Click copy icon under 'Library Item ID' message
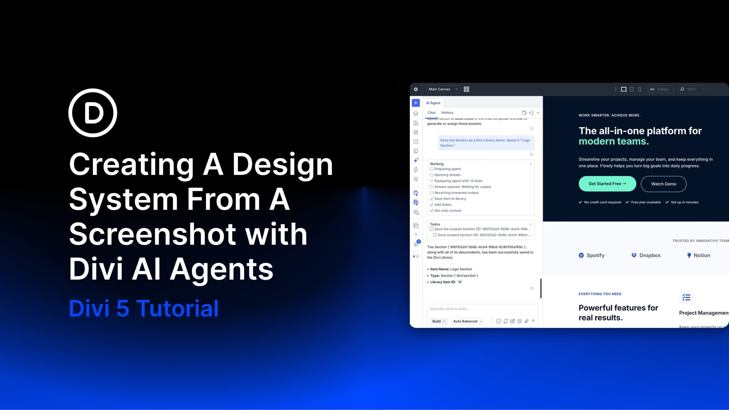Screen dimensions: 729x410 click(532, 288)
